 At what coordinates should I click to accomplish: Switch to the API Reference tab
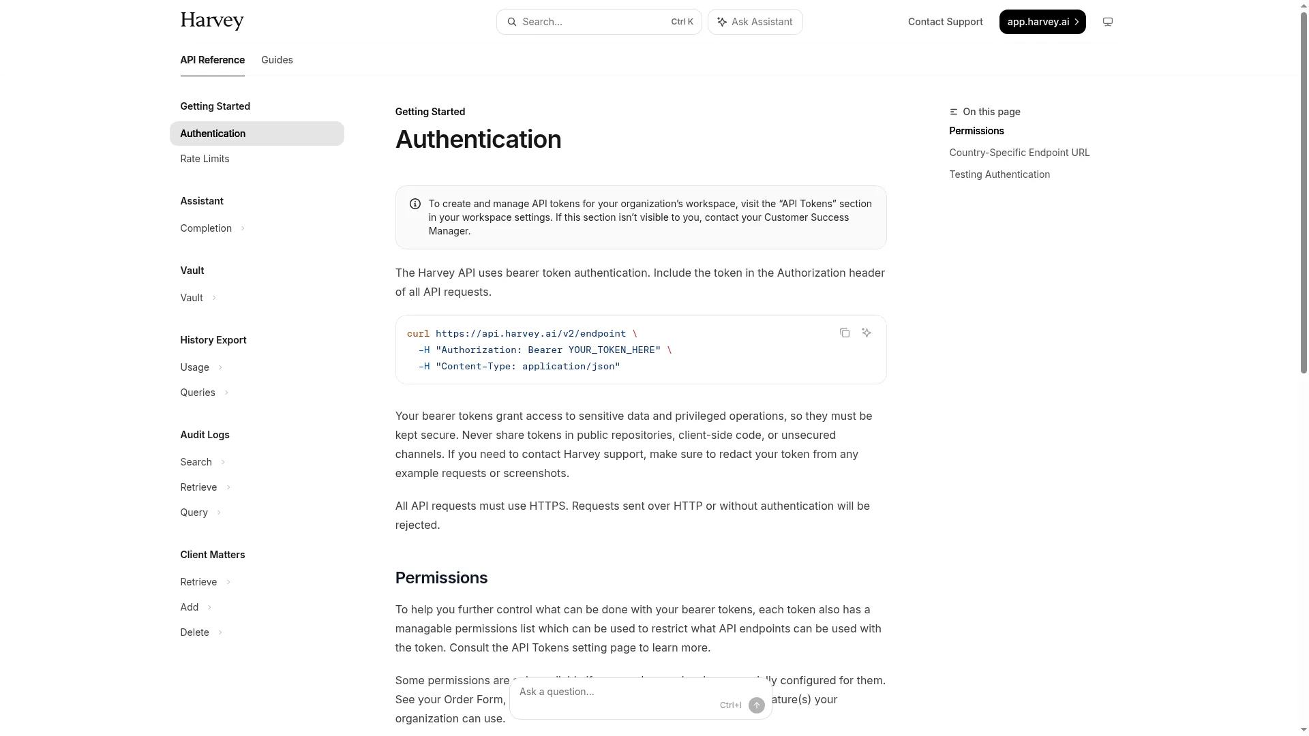tap(213, 60)
